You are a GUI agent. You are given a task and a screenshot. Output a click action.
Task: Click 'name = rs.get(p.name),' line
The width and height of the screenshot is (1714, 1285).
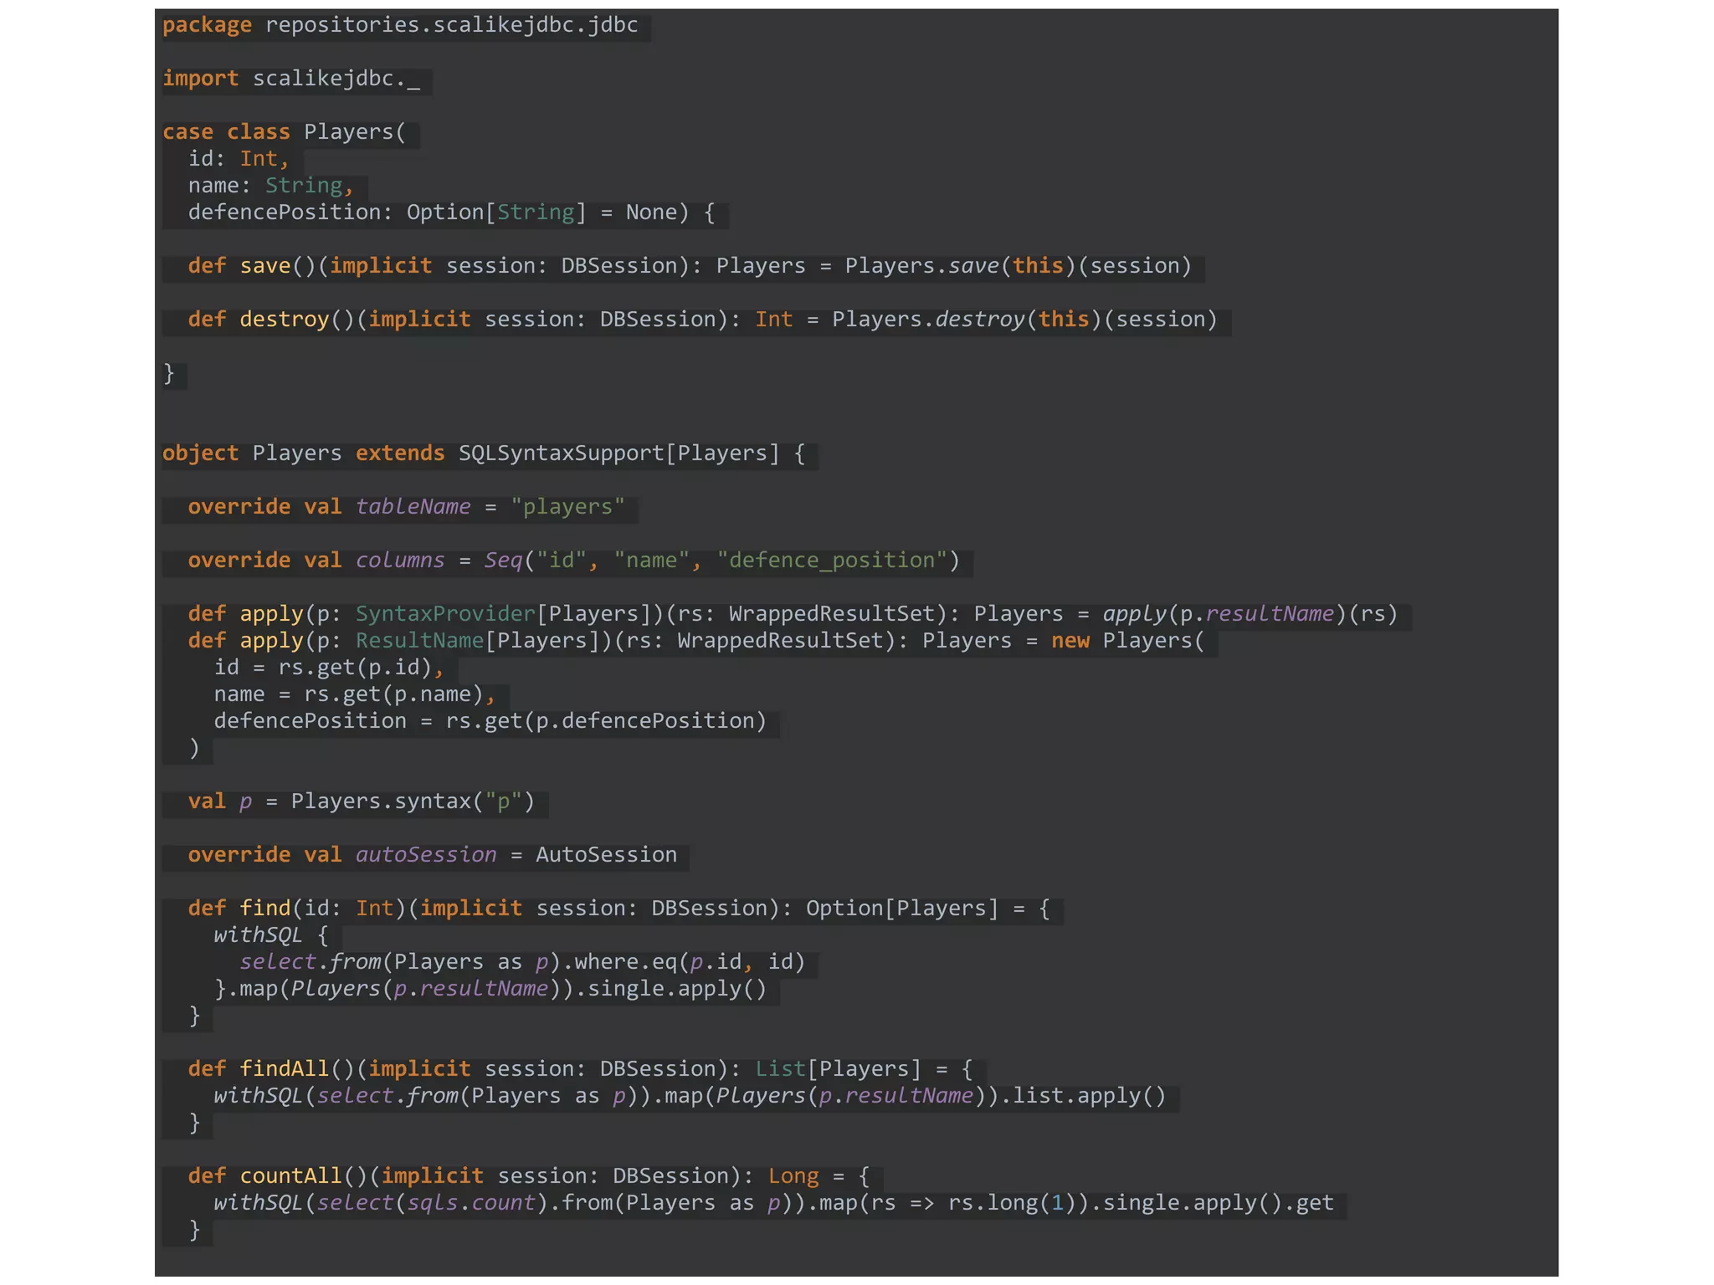point(355,694)
